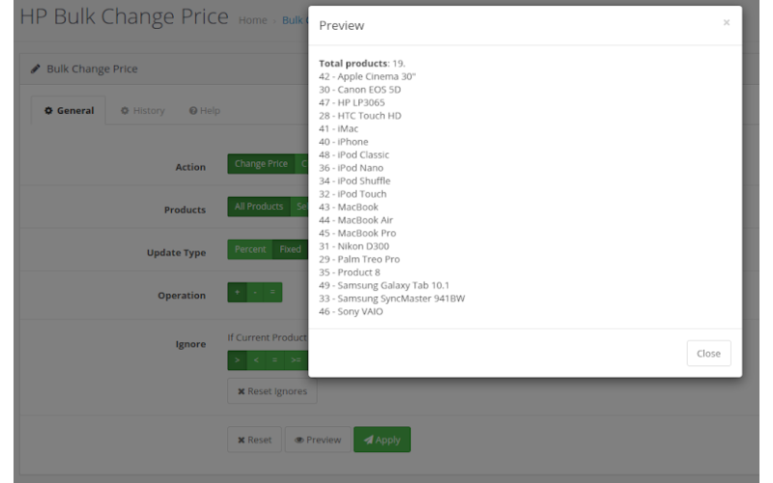Select '30 - Canon EOS 5D' entry
773x483 pixels.
pyautogui.click(x=359, y=90)
